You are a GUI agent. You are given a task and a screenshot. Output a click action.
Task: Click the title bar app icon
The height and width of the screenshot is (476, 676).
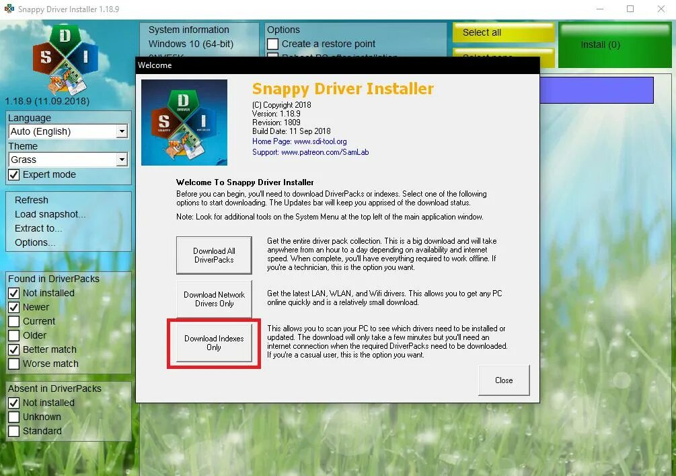click(9, 9)
